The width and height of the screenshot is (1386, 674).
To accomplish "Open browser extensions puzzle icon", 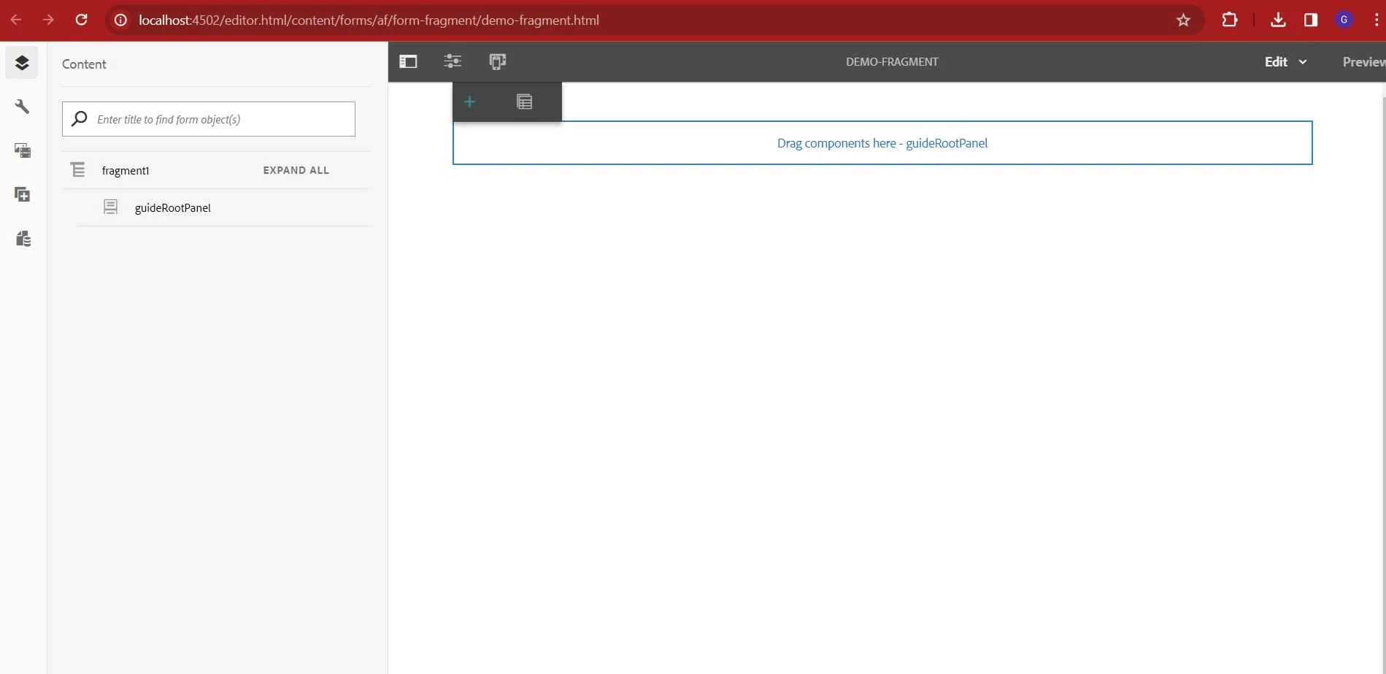I will click(1230, 20).
